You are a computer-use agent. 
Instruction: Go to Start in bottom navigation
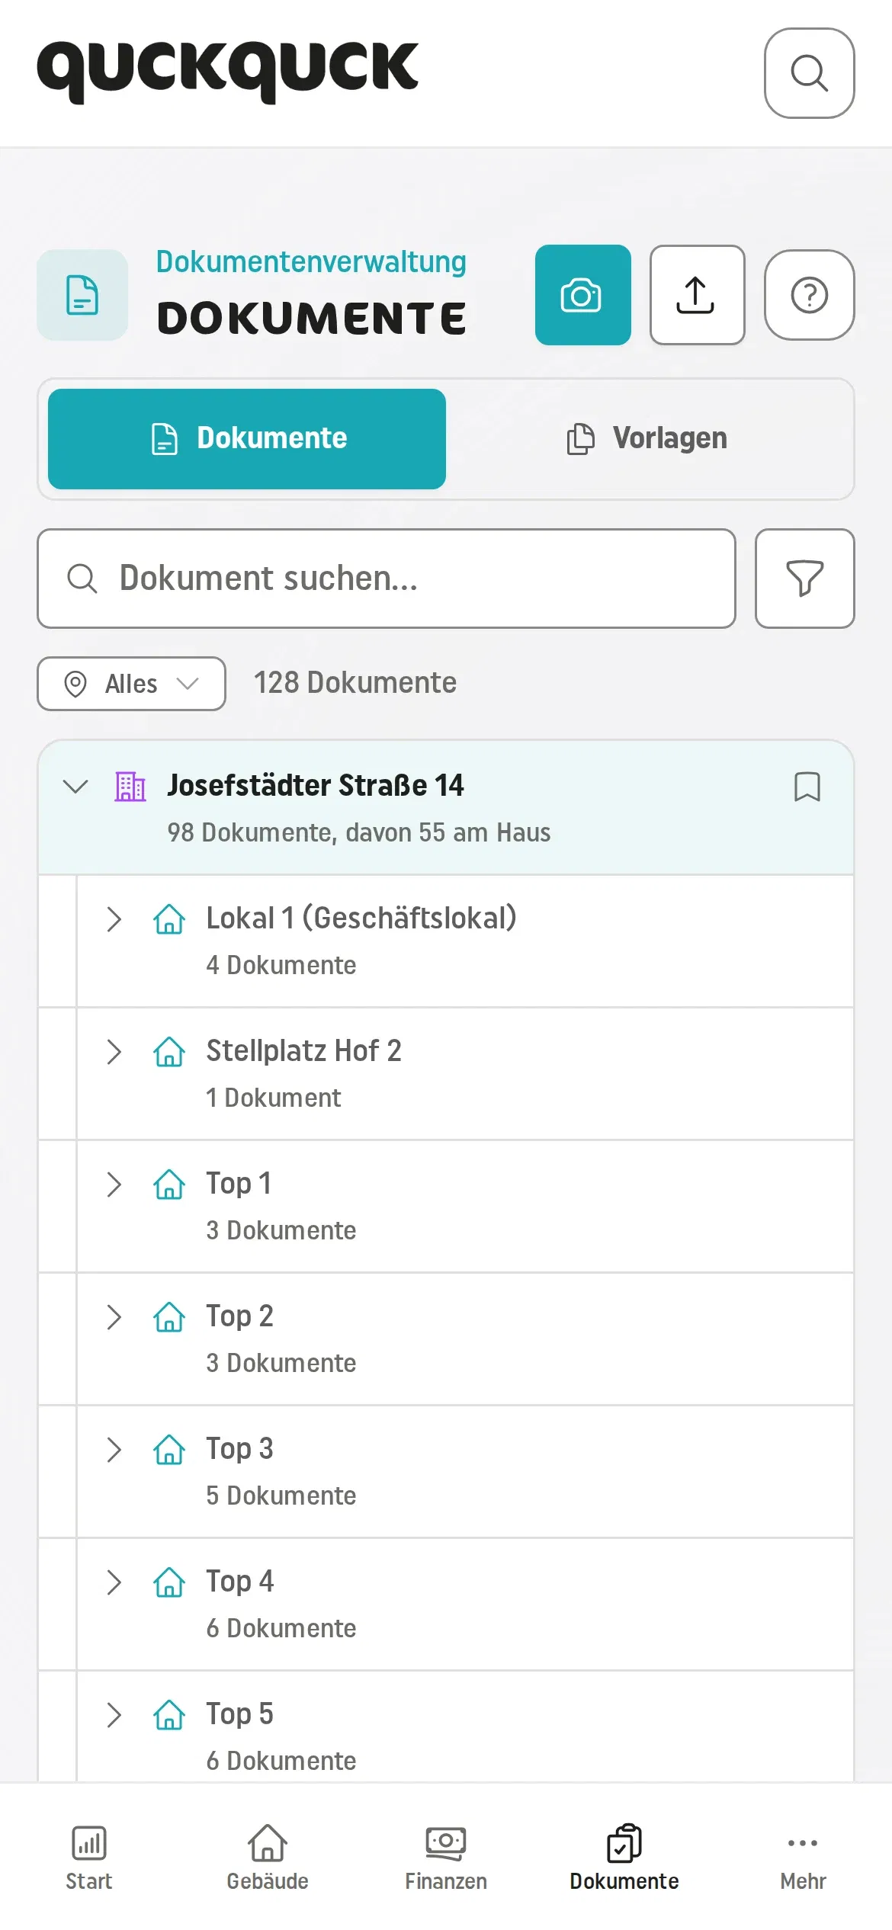[89, 1858]
